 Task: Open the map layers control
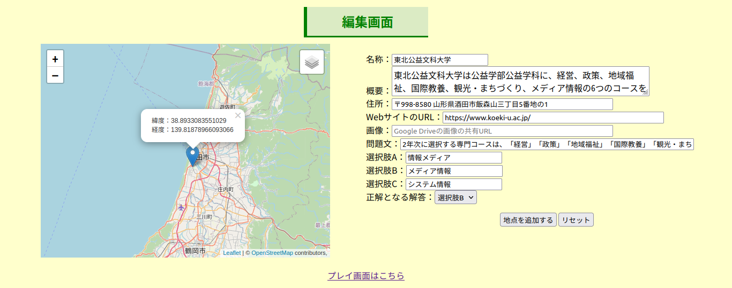tap(312, 62)
